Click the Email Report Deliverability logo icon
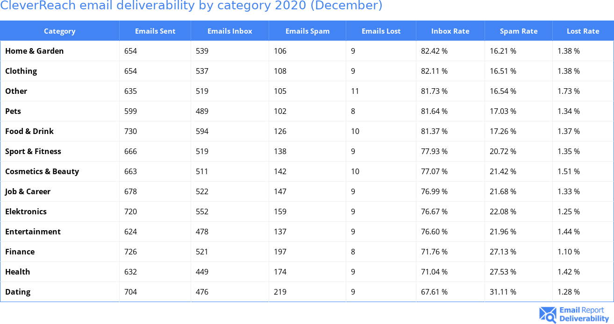Image resolution: width=614 pixels, height=324 pixels. [x=548, y=315]
